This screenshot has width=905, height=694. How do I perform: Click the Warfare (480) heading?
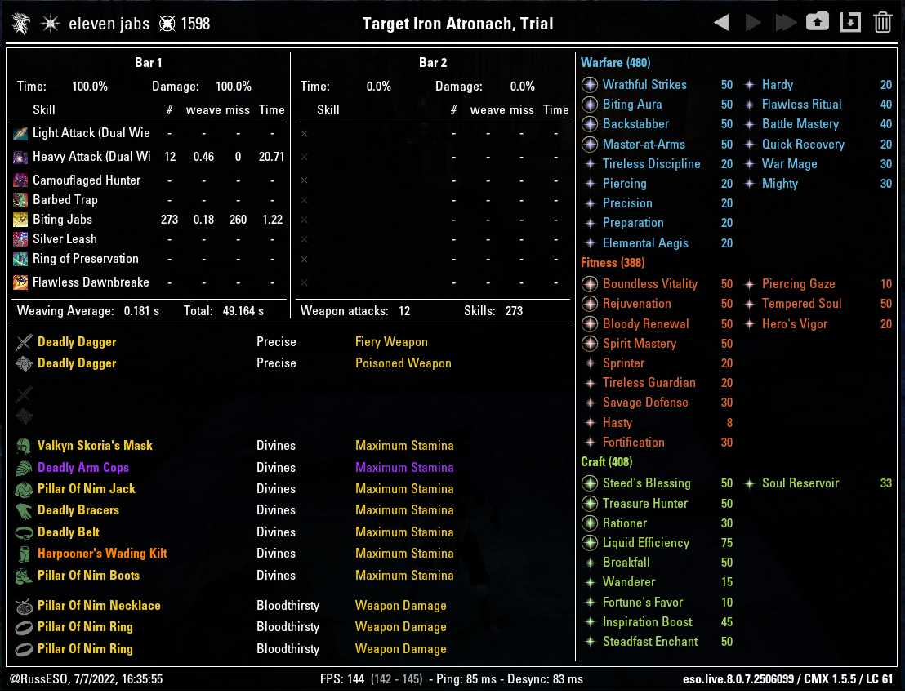(615, 63)
